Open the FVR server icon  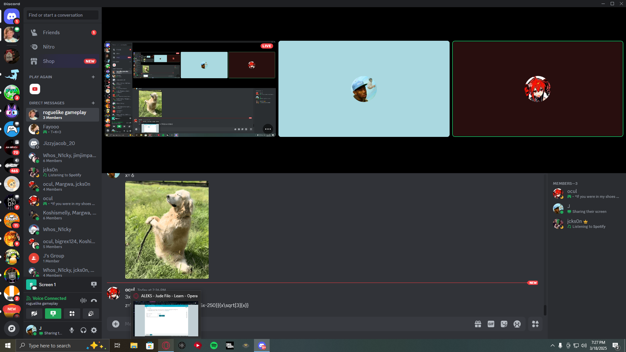click(x=12, y=93)
